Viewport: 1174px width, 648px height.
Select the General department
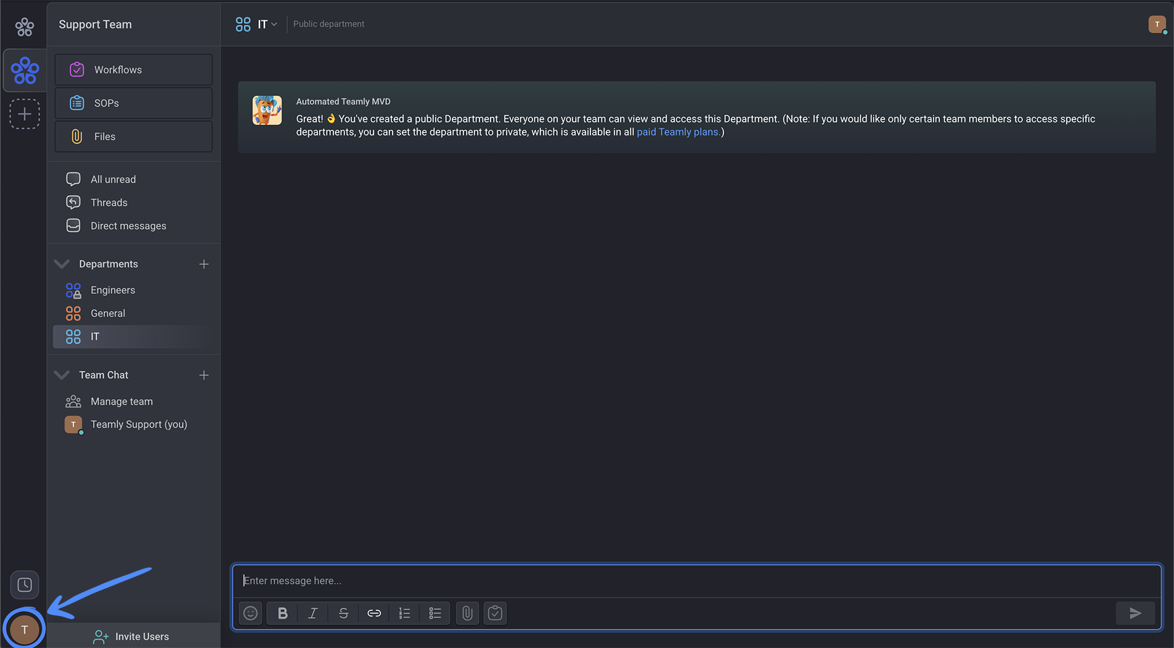pyautogui.click(x=133, y=314)
